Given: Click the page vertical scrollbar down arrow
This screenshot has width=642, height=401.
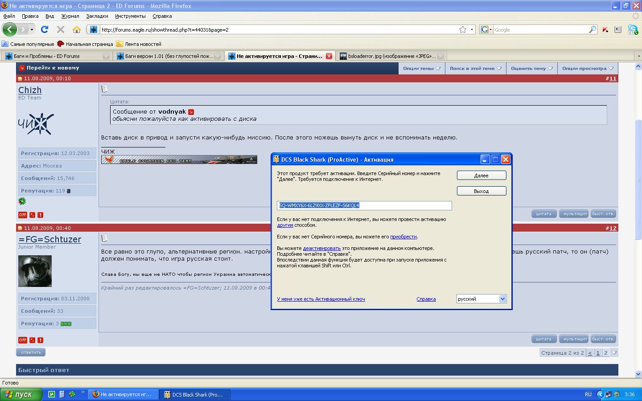Looking at the screenshot, I should (638, 374).
